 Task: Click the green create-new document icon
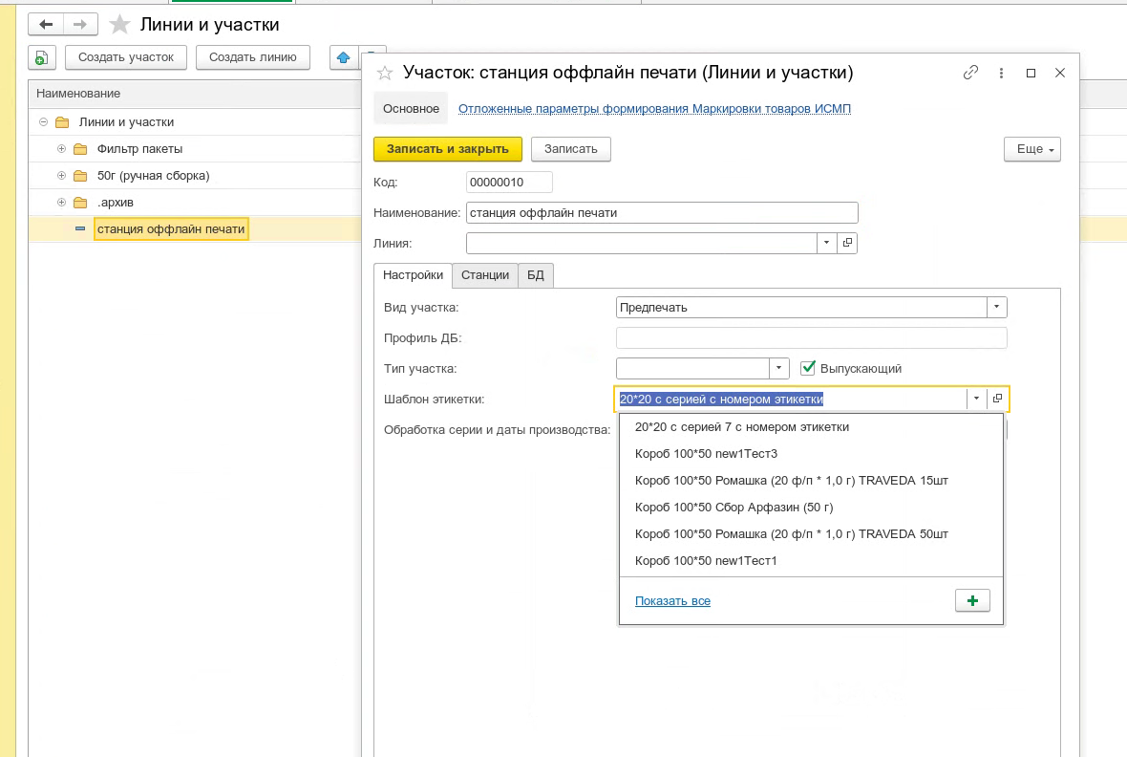tap(42, 57)
